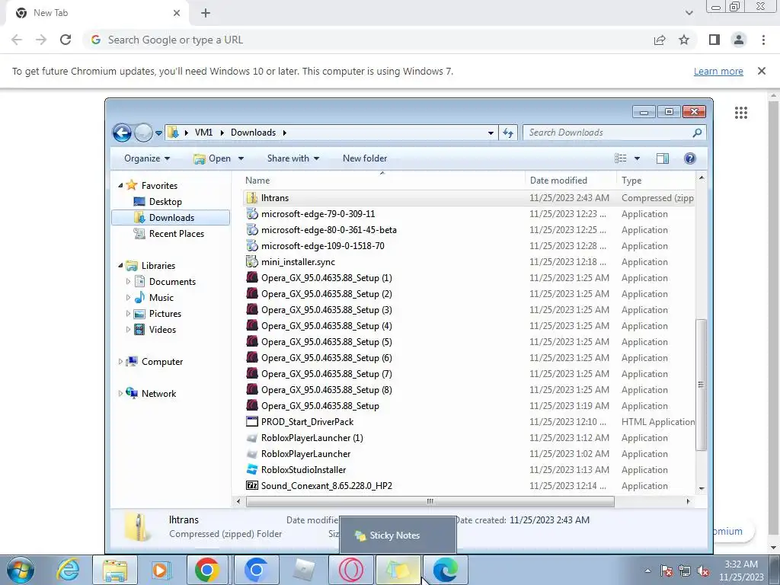
Task: Expand the Music library node
Action: click(x=128, y=298)
